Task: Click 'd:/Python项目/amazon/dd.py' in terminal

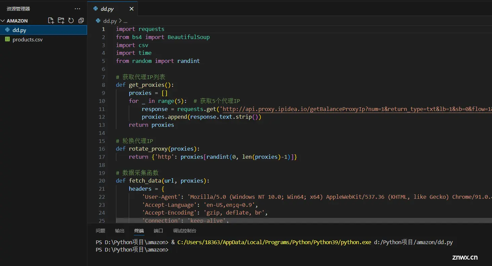Action: click(413, 242)
